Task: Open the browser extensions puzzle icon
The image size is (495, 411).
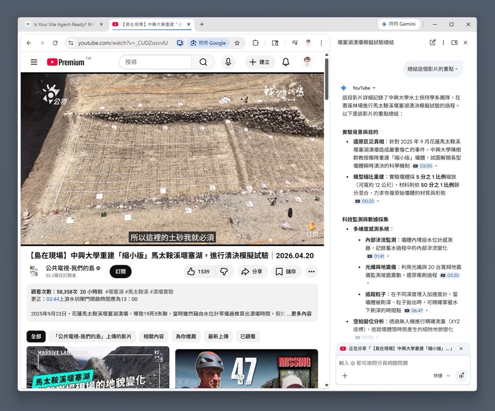Action: [x=255, y=43]
